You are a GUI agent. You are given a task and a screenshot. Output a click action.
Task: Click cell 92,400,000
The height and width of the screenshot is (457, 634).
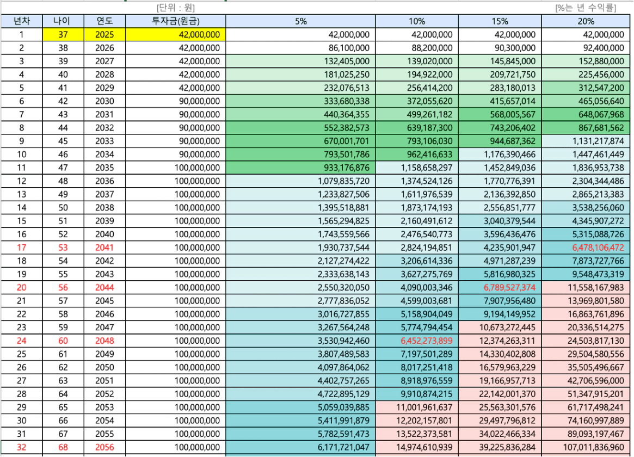pyautogui.click(x=586, y=48)
